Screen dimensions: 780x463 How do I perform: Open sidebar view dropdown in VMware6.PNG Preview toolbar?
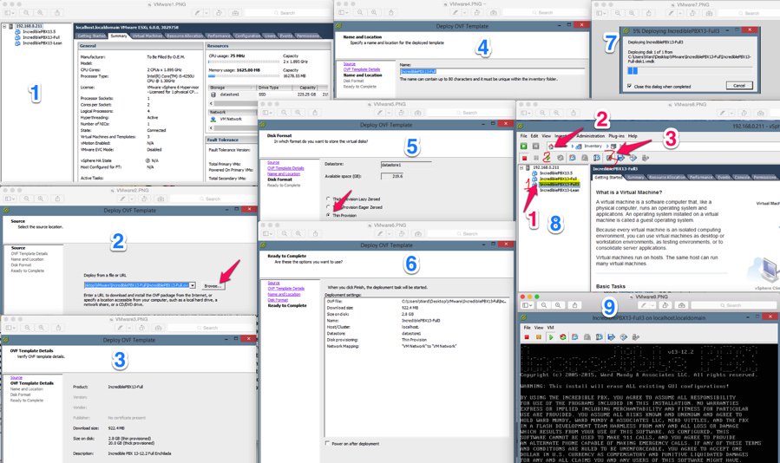[x=269, y=233]
